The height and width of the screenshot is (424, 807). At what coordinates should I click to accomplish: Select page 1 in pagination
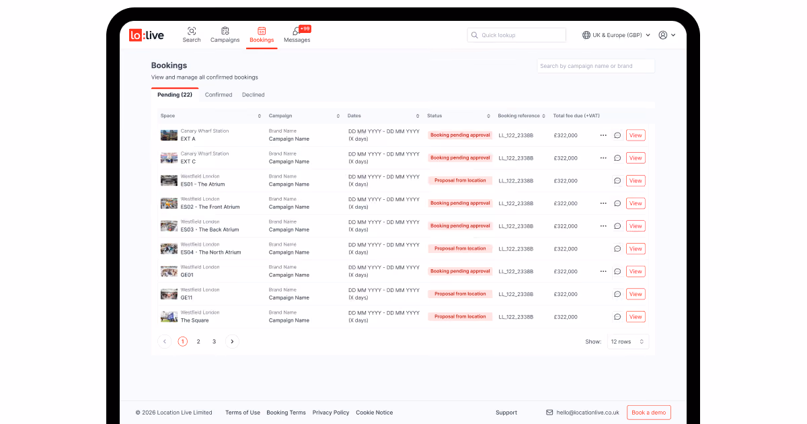pos(183,342)
